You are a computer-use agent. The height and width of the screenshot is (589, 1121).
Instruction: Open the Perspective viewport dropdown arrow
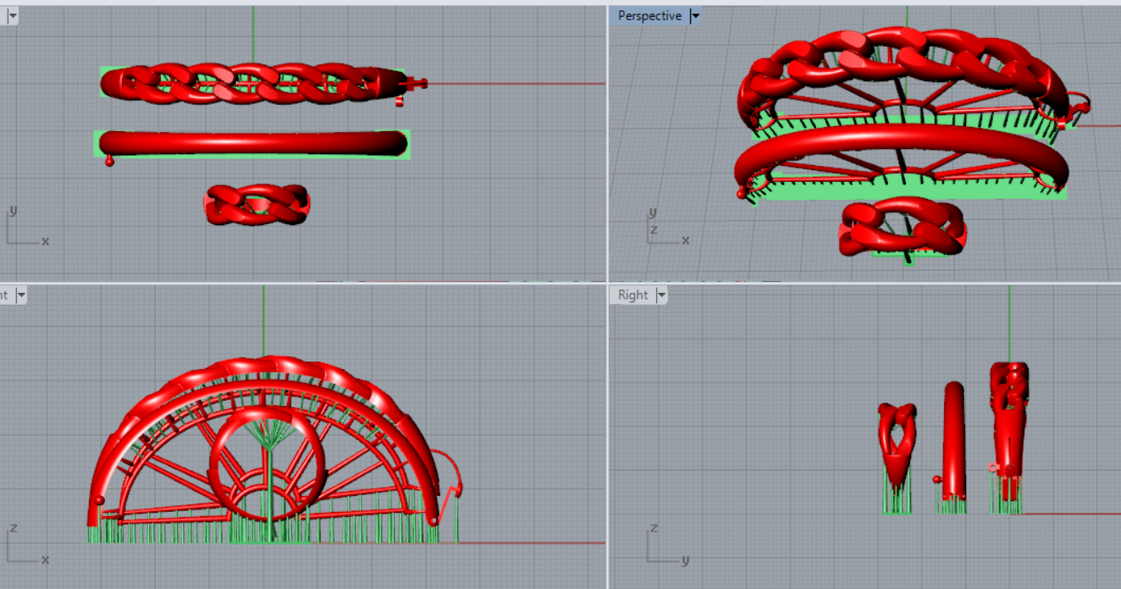point(695,16)
